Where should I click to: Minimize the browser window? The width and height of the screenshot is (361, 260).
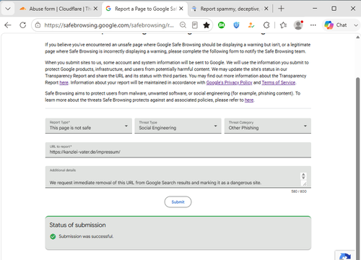coord(315,9)
